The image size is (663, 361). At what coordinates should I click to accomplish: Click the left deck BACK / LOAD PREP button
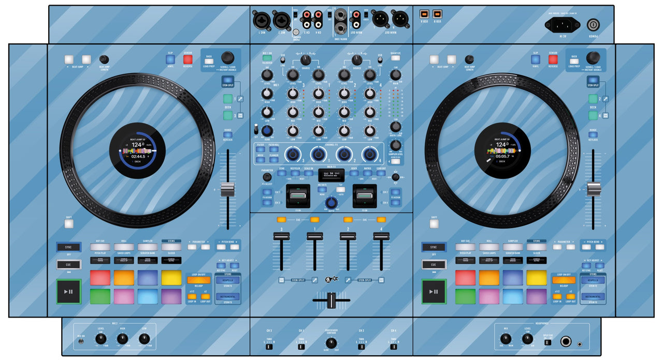tap(210, 62)
